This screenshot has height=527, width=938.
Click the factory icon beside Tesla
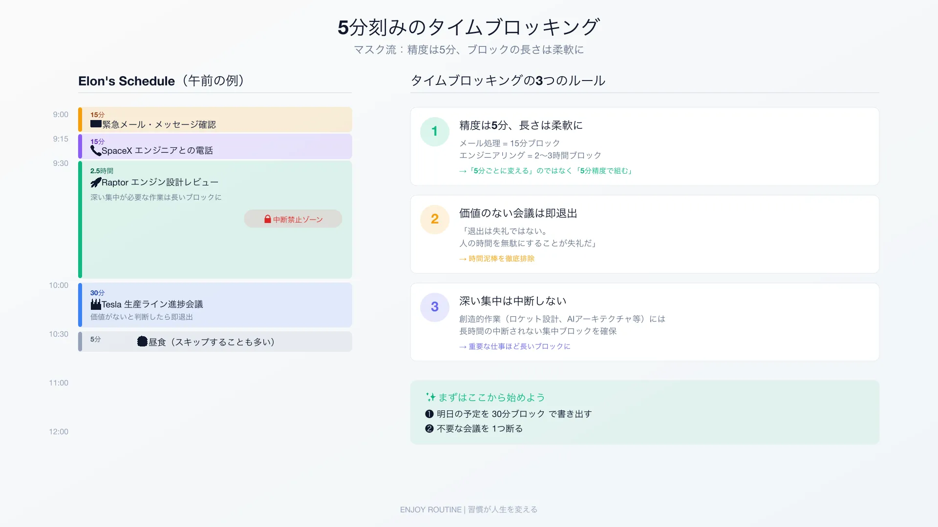pos(96,304)
